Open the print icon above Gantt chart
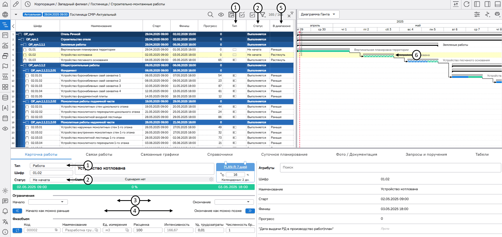Viewport: 502px width, 237px height. [497, 14]
